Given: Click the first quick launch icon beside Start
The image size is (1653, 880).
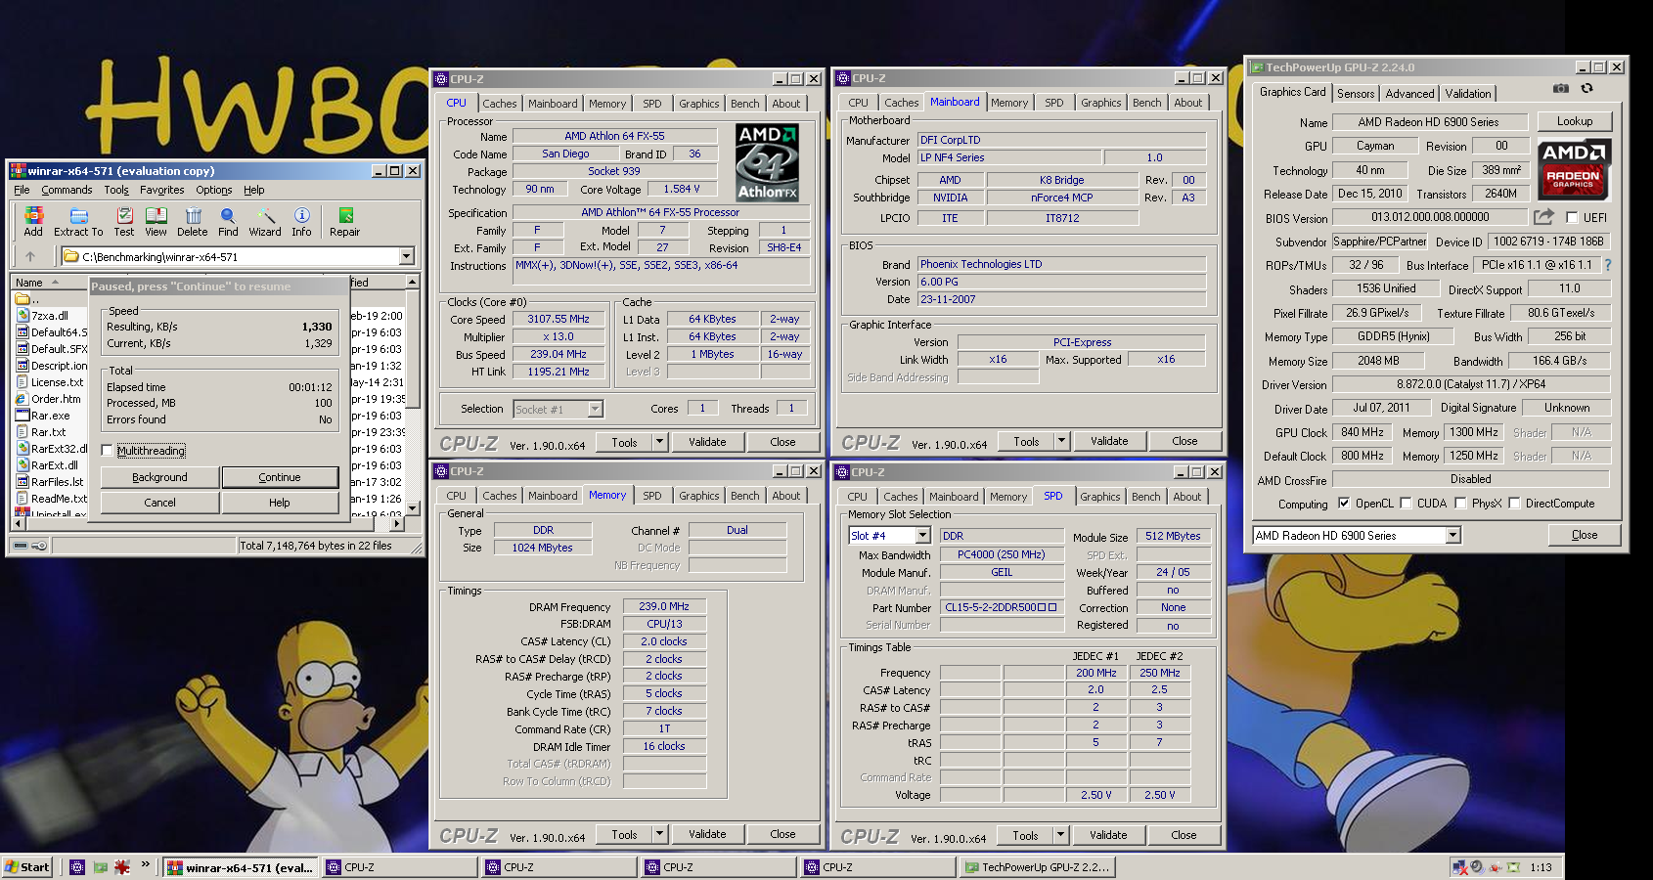Looking at the screenshot, I should [x=77, y=867].
